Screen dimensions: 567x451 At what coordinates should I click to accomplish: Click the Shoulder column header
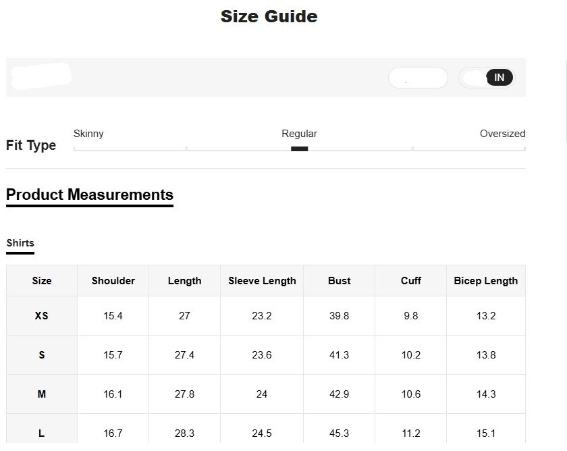point(113,281)
